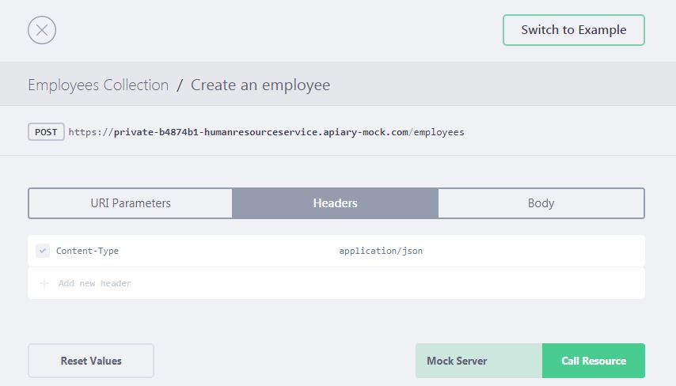Screen dimensions: 676x386
Task: Select the Headers tab
Action: click(x=335, y=203)
